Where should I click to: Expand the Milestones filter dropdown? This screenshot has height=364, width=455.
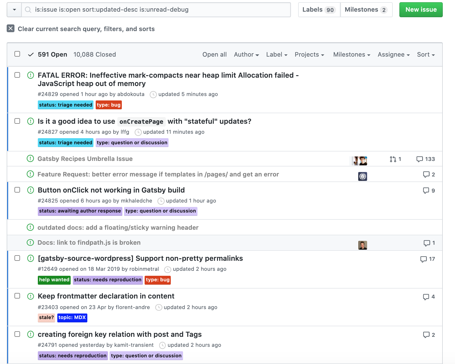(x=352, y=55)
